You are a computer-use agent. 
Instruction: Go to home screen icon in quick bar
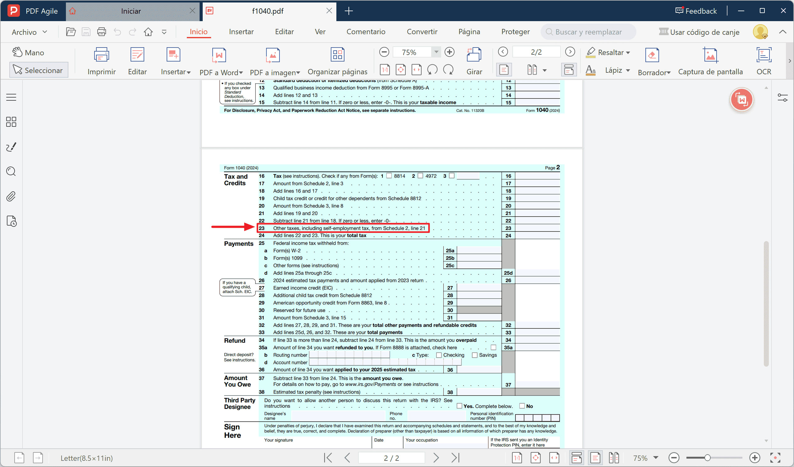coord(148,32)
